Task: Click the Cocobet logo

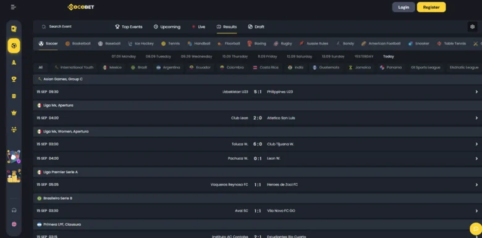Action: point(81,7)
